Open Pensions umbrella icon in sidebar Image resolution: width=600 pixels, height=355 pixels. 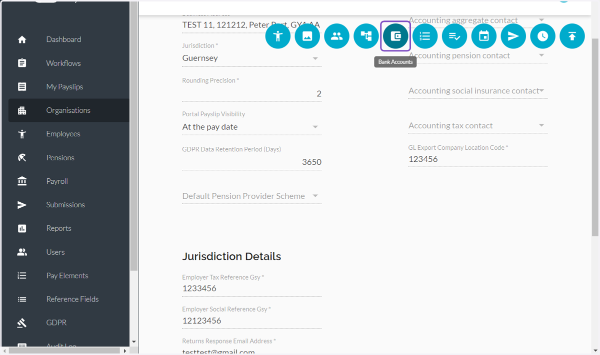click(x=22, y=158)
